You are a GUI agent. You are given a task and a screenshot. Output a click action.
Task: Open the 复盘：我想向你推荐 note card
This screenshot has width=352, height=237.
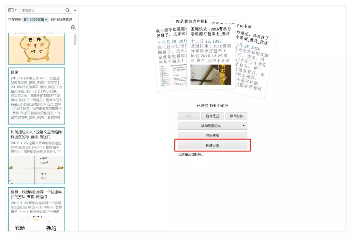pyautogui.click(x=37, y=209)
